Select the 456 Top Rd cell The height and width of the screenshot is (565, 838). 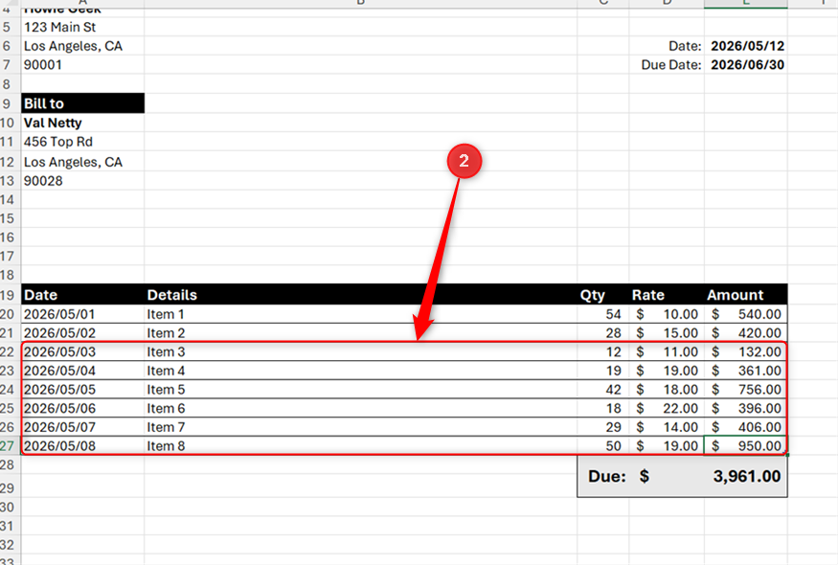(x=82, y=142)
